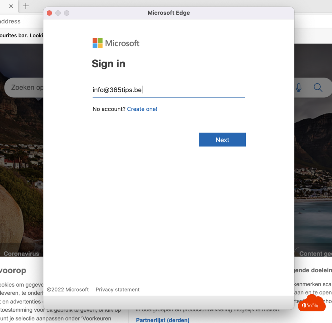Select the Coronavirus tab on background page
This screenshot has width=332, height=323.
(x=21, y=254)
